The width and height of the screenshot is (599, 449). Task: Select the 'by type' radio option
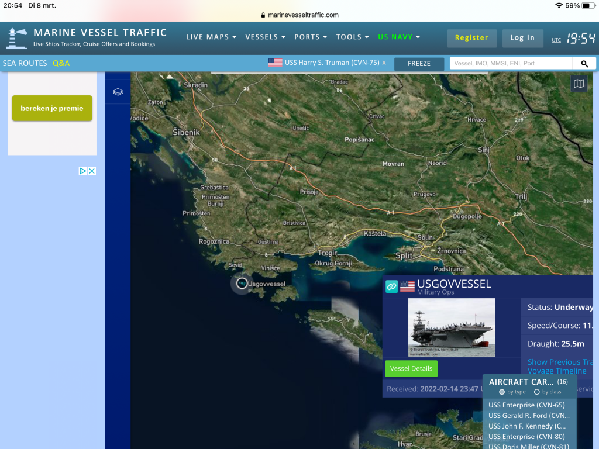(x=502, y=392)
